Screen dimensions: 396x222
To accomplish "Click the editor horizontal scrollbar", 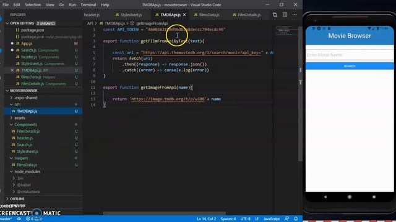I will pos(164,213).
